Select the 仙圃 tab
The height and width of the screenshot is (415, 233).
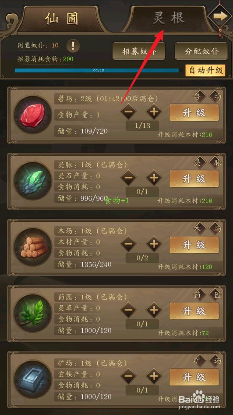coord(62,19)
